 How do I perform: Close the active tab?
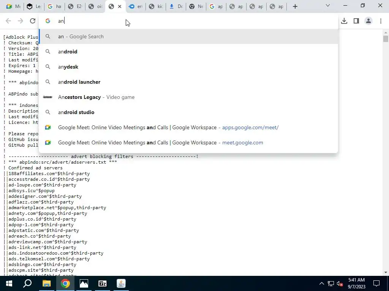pyautogui.click(x=120, y=6)
